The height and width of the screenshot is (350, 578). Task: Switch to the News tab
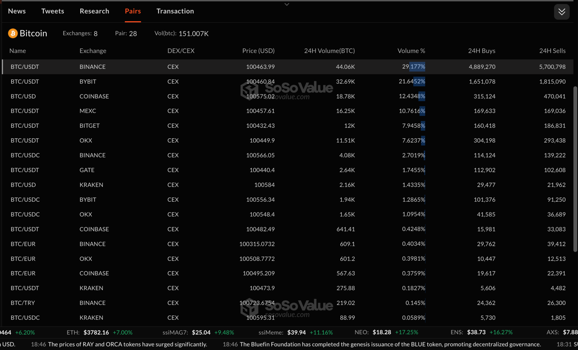17,11
